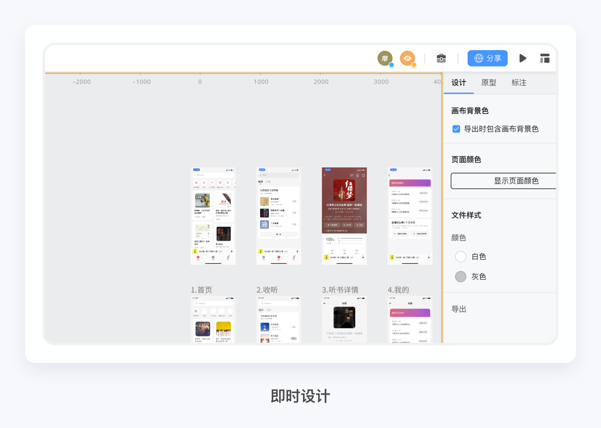This screenshot has width=601, height=428.
Task: Click the play button to start presentation
Action: pos(523,58)
